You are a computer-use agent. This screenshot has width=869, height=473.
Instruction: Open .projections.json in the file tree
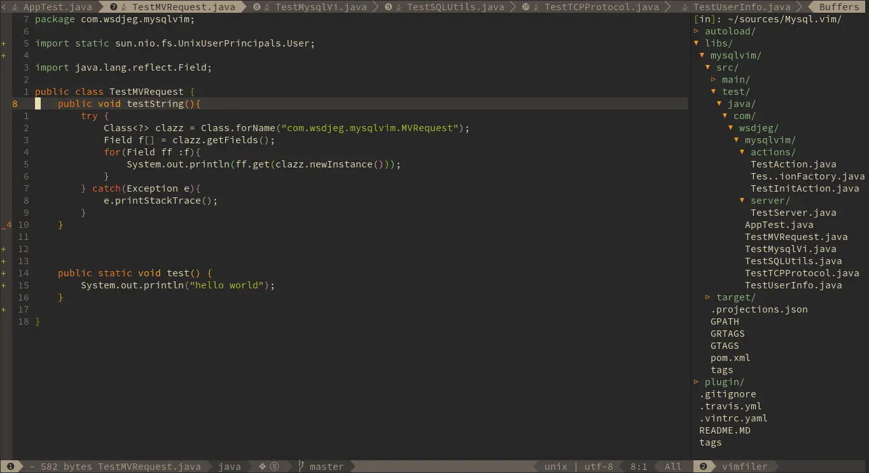coord(759,309)
